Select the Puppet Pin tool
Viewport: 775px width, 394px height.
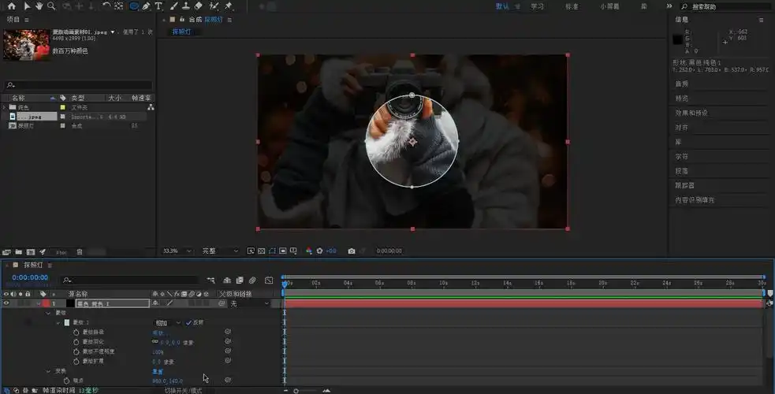coord(229,6)
